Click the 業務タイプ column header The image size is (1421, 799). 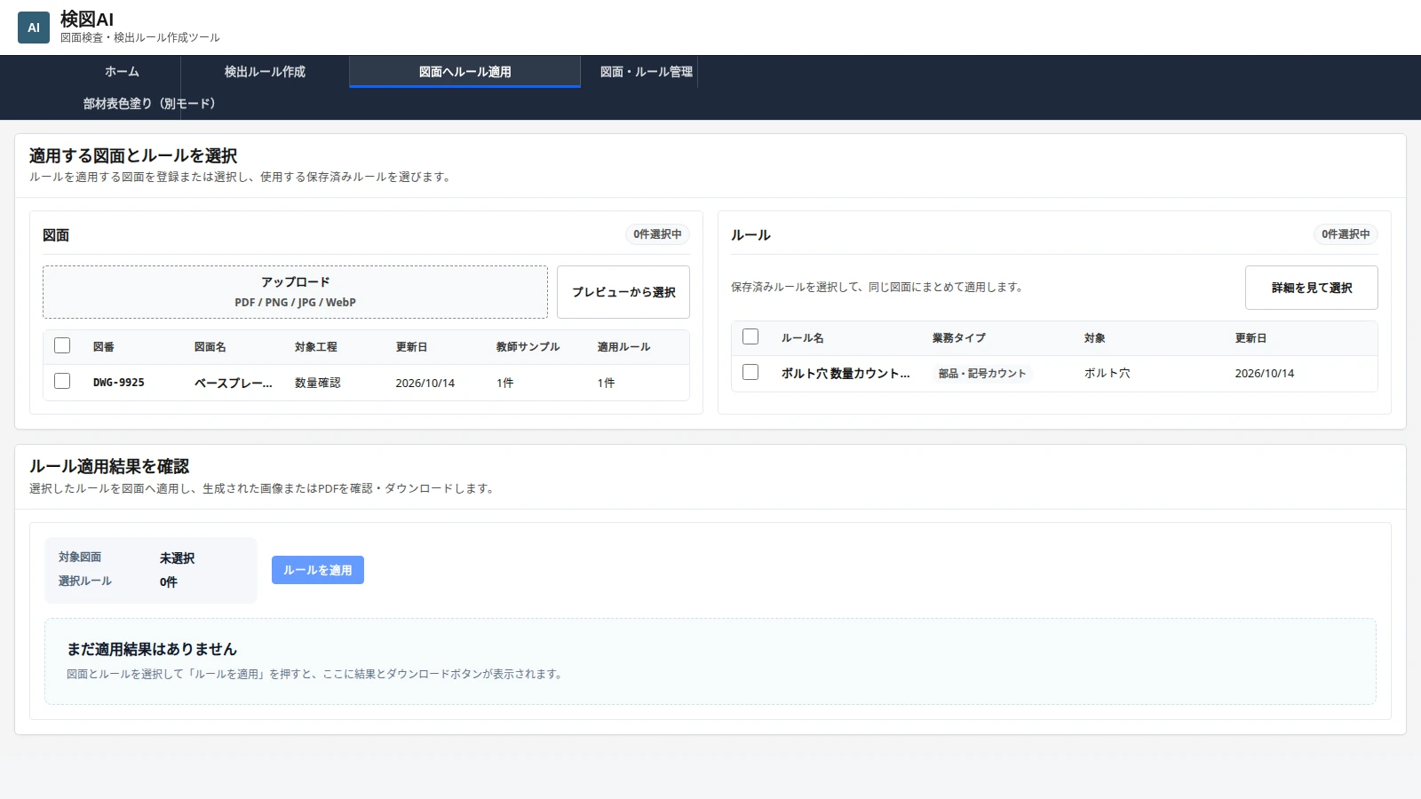click(x=959, y=338)
